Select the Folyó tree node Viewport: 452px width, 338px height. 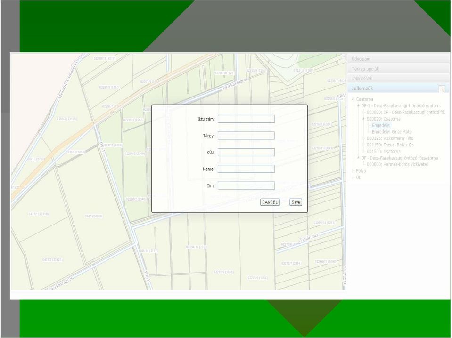click(361, 171)
